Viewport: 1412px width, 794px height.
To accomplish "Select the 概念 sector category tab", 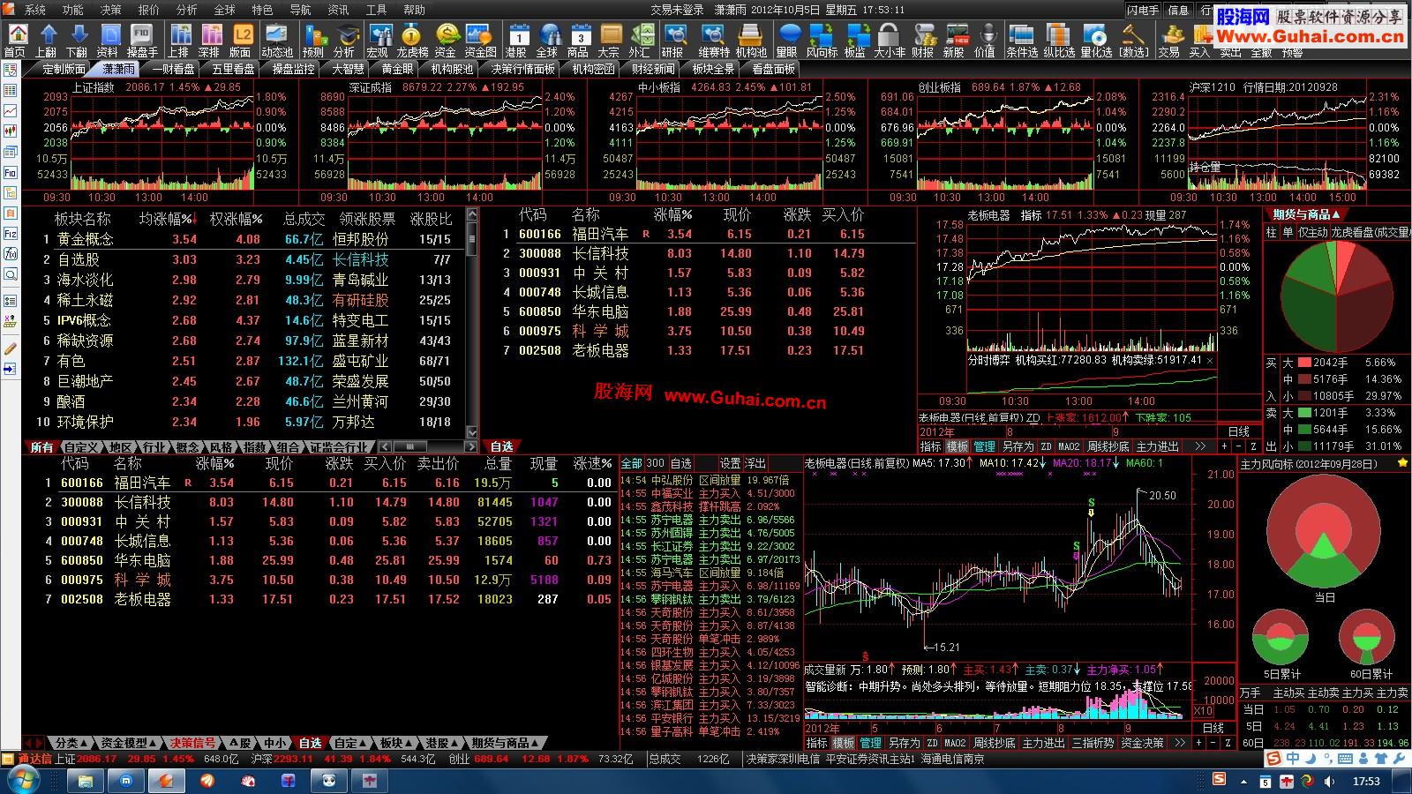I will pyautogui.click(x=188, y=447).
